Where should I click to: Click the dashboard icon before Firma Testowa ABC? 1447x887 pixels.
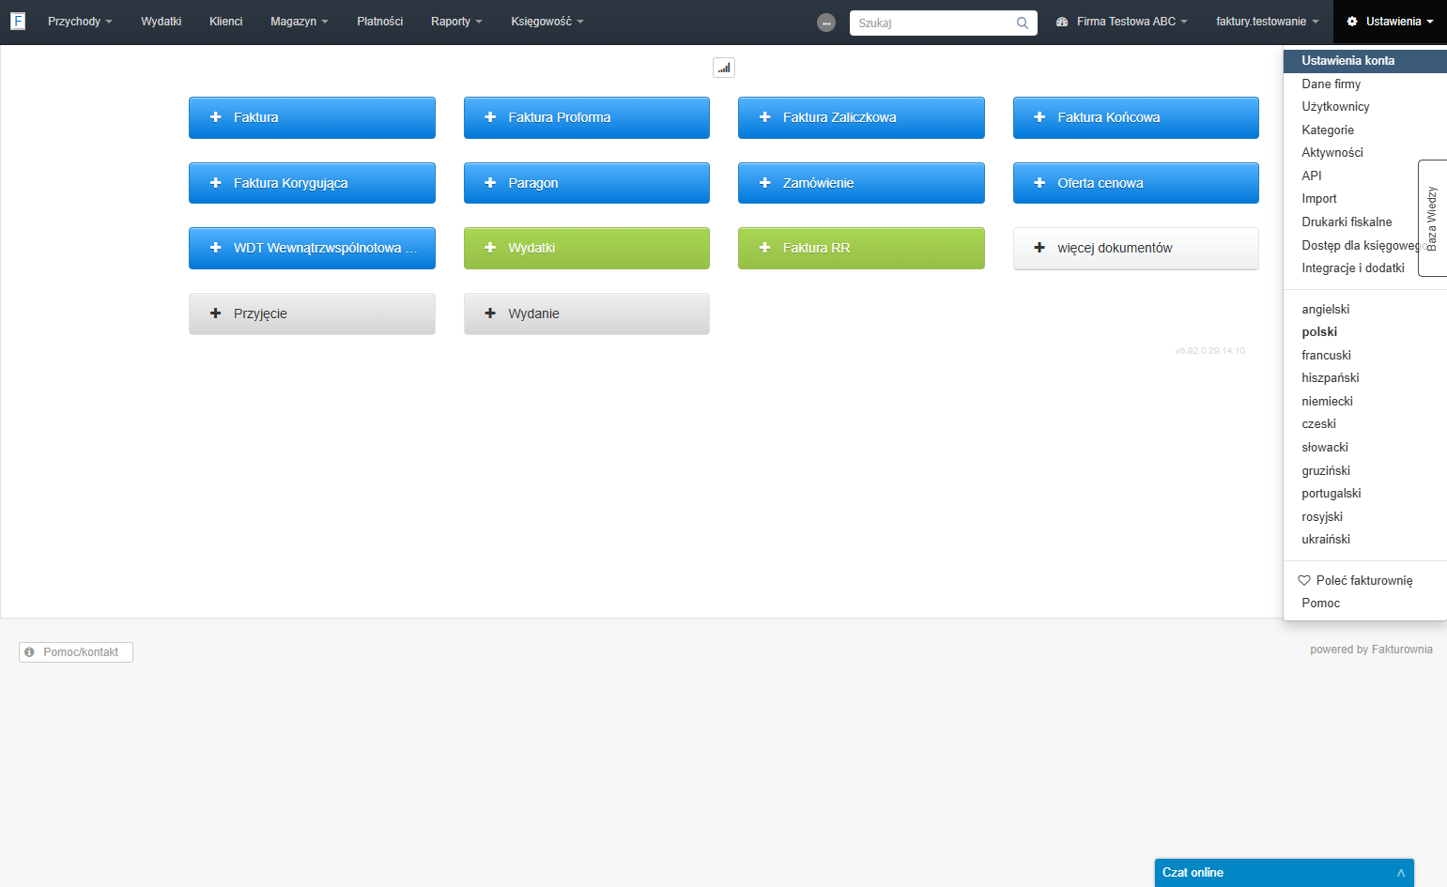(1062, 22)
